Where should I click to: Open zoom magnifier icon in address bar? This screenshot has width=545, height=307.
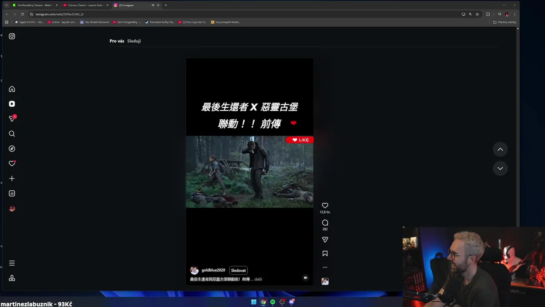pos(470,14)
